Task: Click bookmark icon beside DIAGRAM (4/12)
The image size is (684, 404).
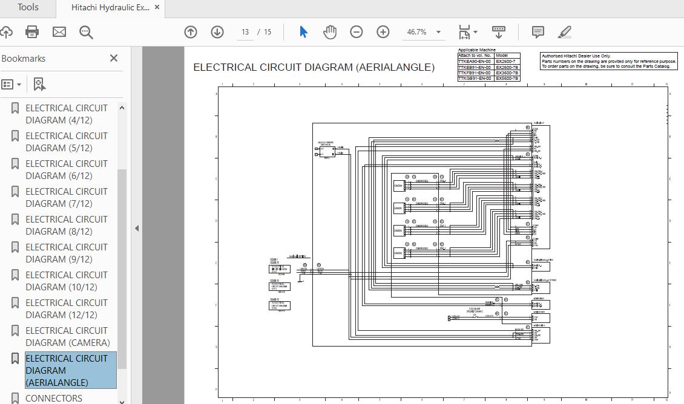Action: pos(15,108)
